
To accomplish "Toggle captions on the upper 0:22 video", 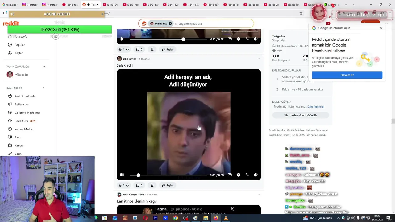I will pyautogui.click(x=230, y=39).
